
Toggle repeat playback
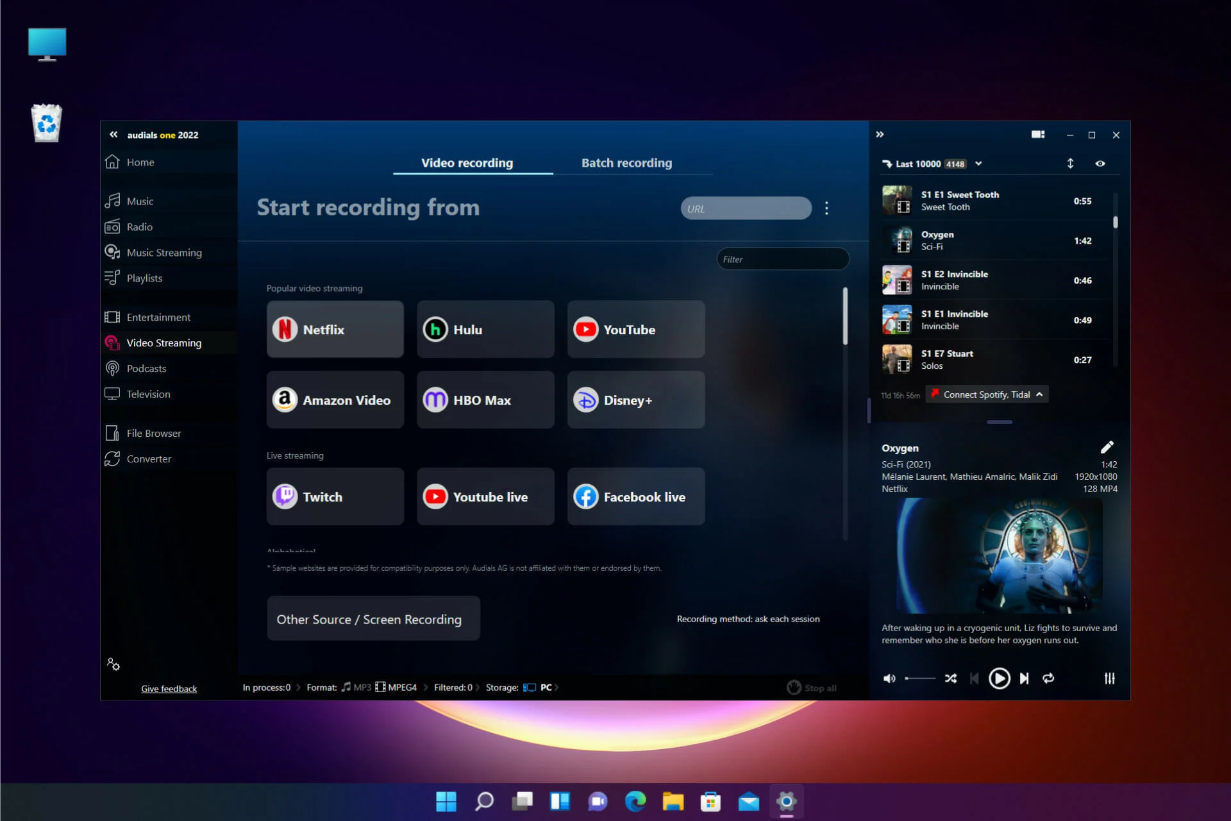click(1048, 679)
